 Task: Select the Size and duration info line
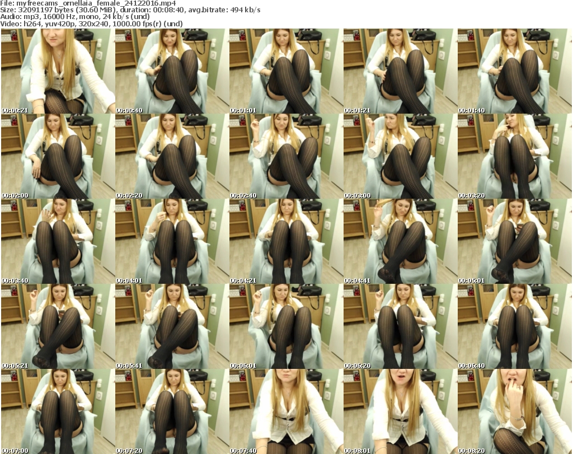(130, 10)
